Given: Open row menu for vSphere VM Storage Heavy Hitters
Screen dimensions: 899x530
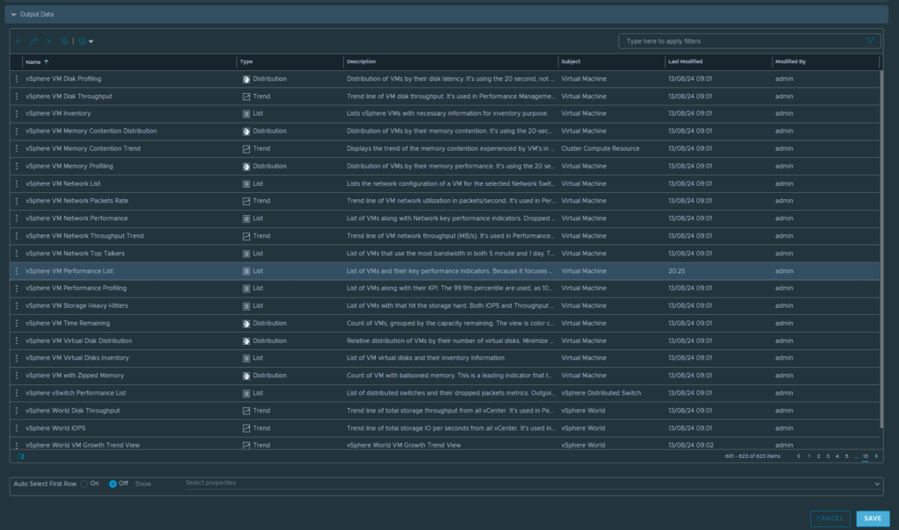Looking at the screenshot, I should click(x=17, y=306).
